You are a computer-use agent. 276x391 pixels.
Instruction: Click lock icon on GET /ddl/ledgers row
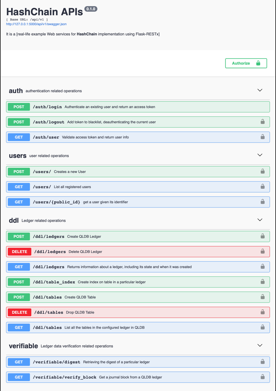262,267
